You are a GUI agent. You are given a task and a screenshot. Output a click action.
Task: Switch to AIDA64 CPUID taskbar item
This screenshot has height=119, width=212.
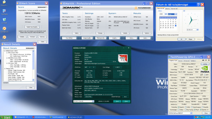coord(75,117)
